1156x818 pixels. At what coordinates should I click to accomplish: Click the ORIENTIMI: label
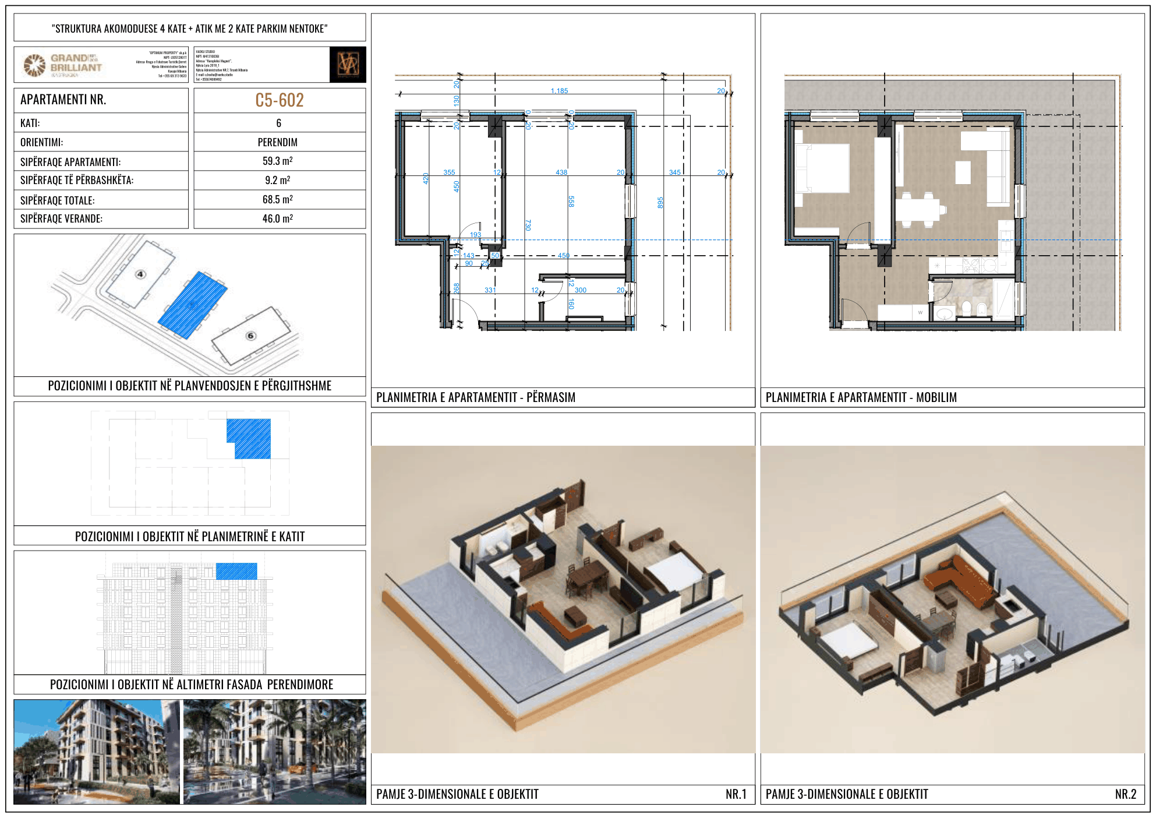pyautogui.click(x=41, y=142)
